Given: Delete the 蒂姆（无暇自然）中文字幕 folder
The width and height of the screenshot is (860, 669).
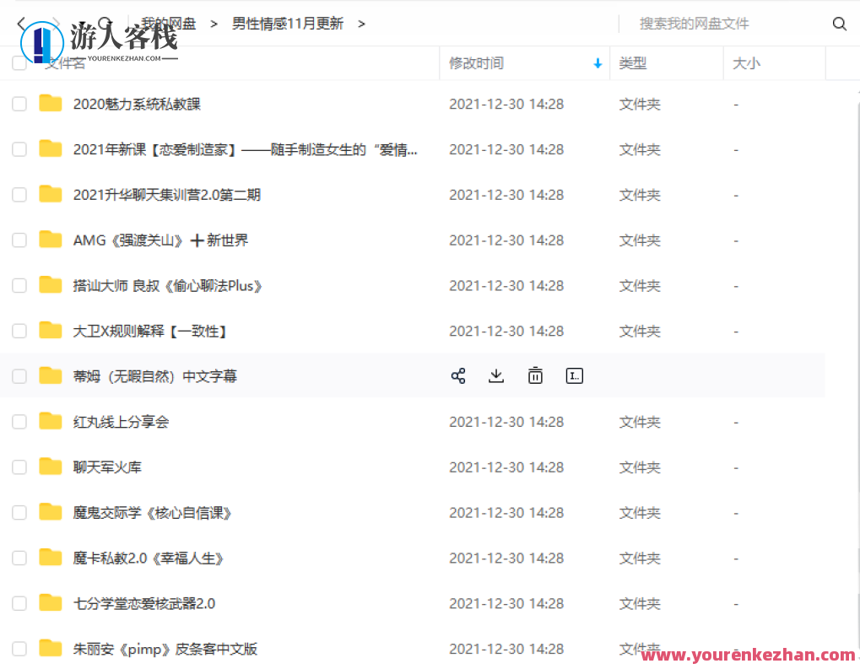Looking at the screenshot, I should (x=535, y=375).
